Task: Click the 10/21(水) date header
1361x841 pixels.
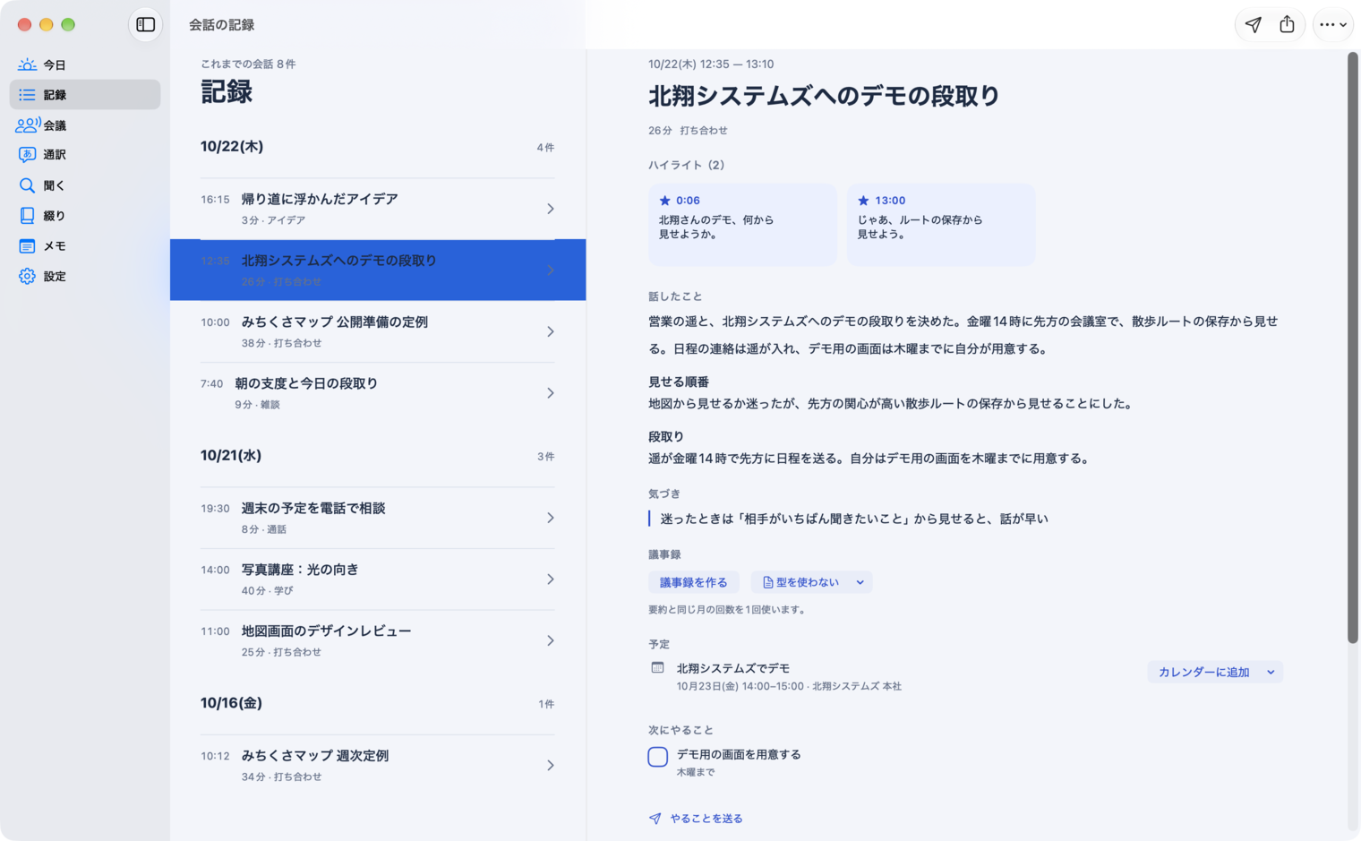Action: tap(231, 456)
